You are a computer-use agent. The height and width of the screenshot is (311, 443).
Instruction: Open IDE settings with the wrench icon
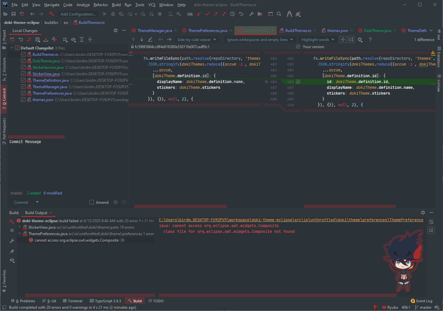pyautogui.click(x=252, y=14)
